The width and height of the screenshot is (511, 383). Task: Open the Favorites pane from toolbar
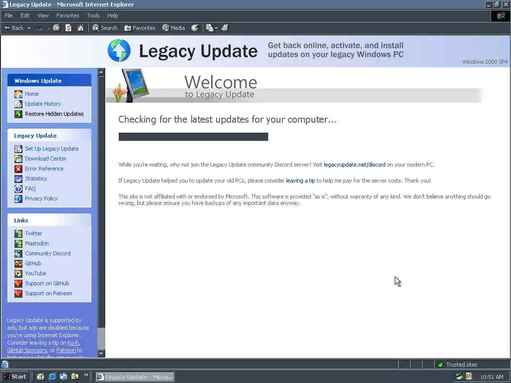140,28
